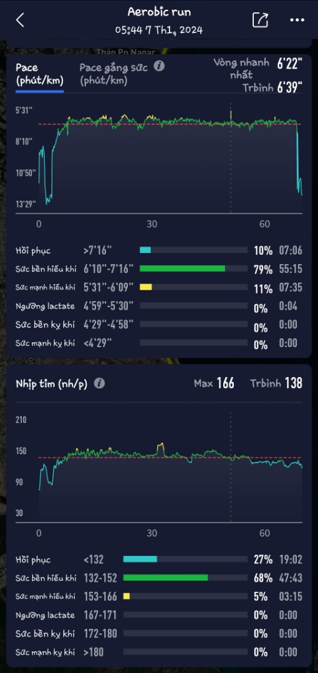
Task: Tap the dashed marker on pace chart
Action: click(x=231, y=158)
